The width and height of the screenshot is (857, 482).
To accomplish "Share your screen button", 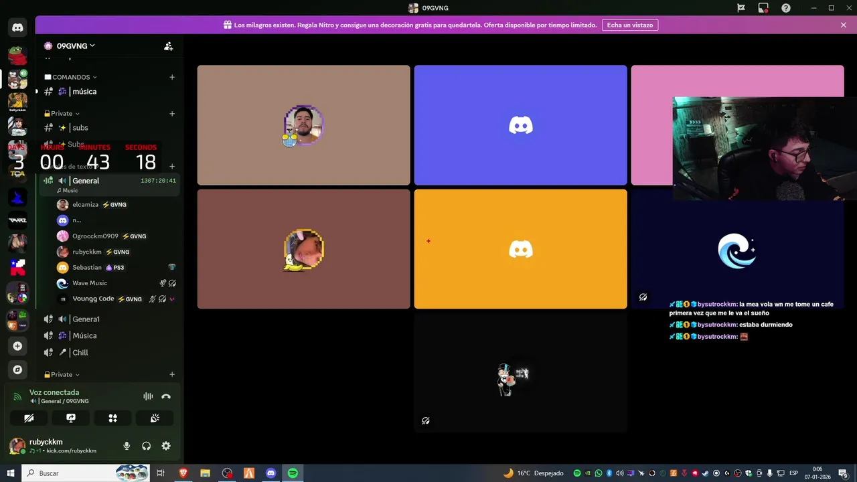I will point(71,418).
